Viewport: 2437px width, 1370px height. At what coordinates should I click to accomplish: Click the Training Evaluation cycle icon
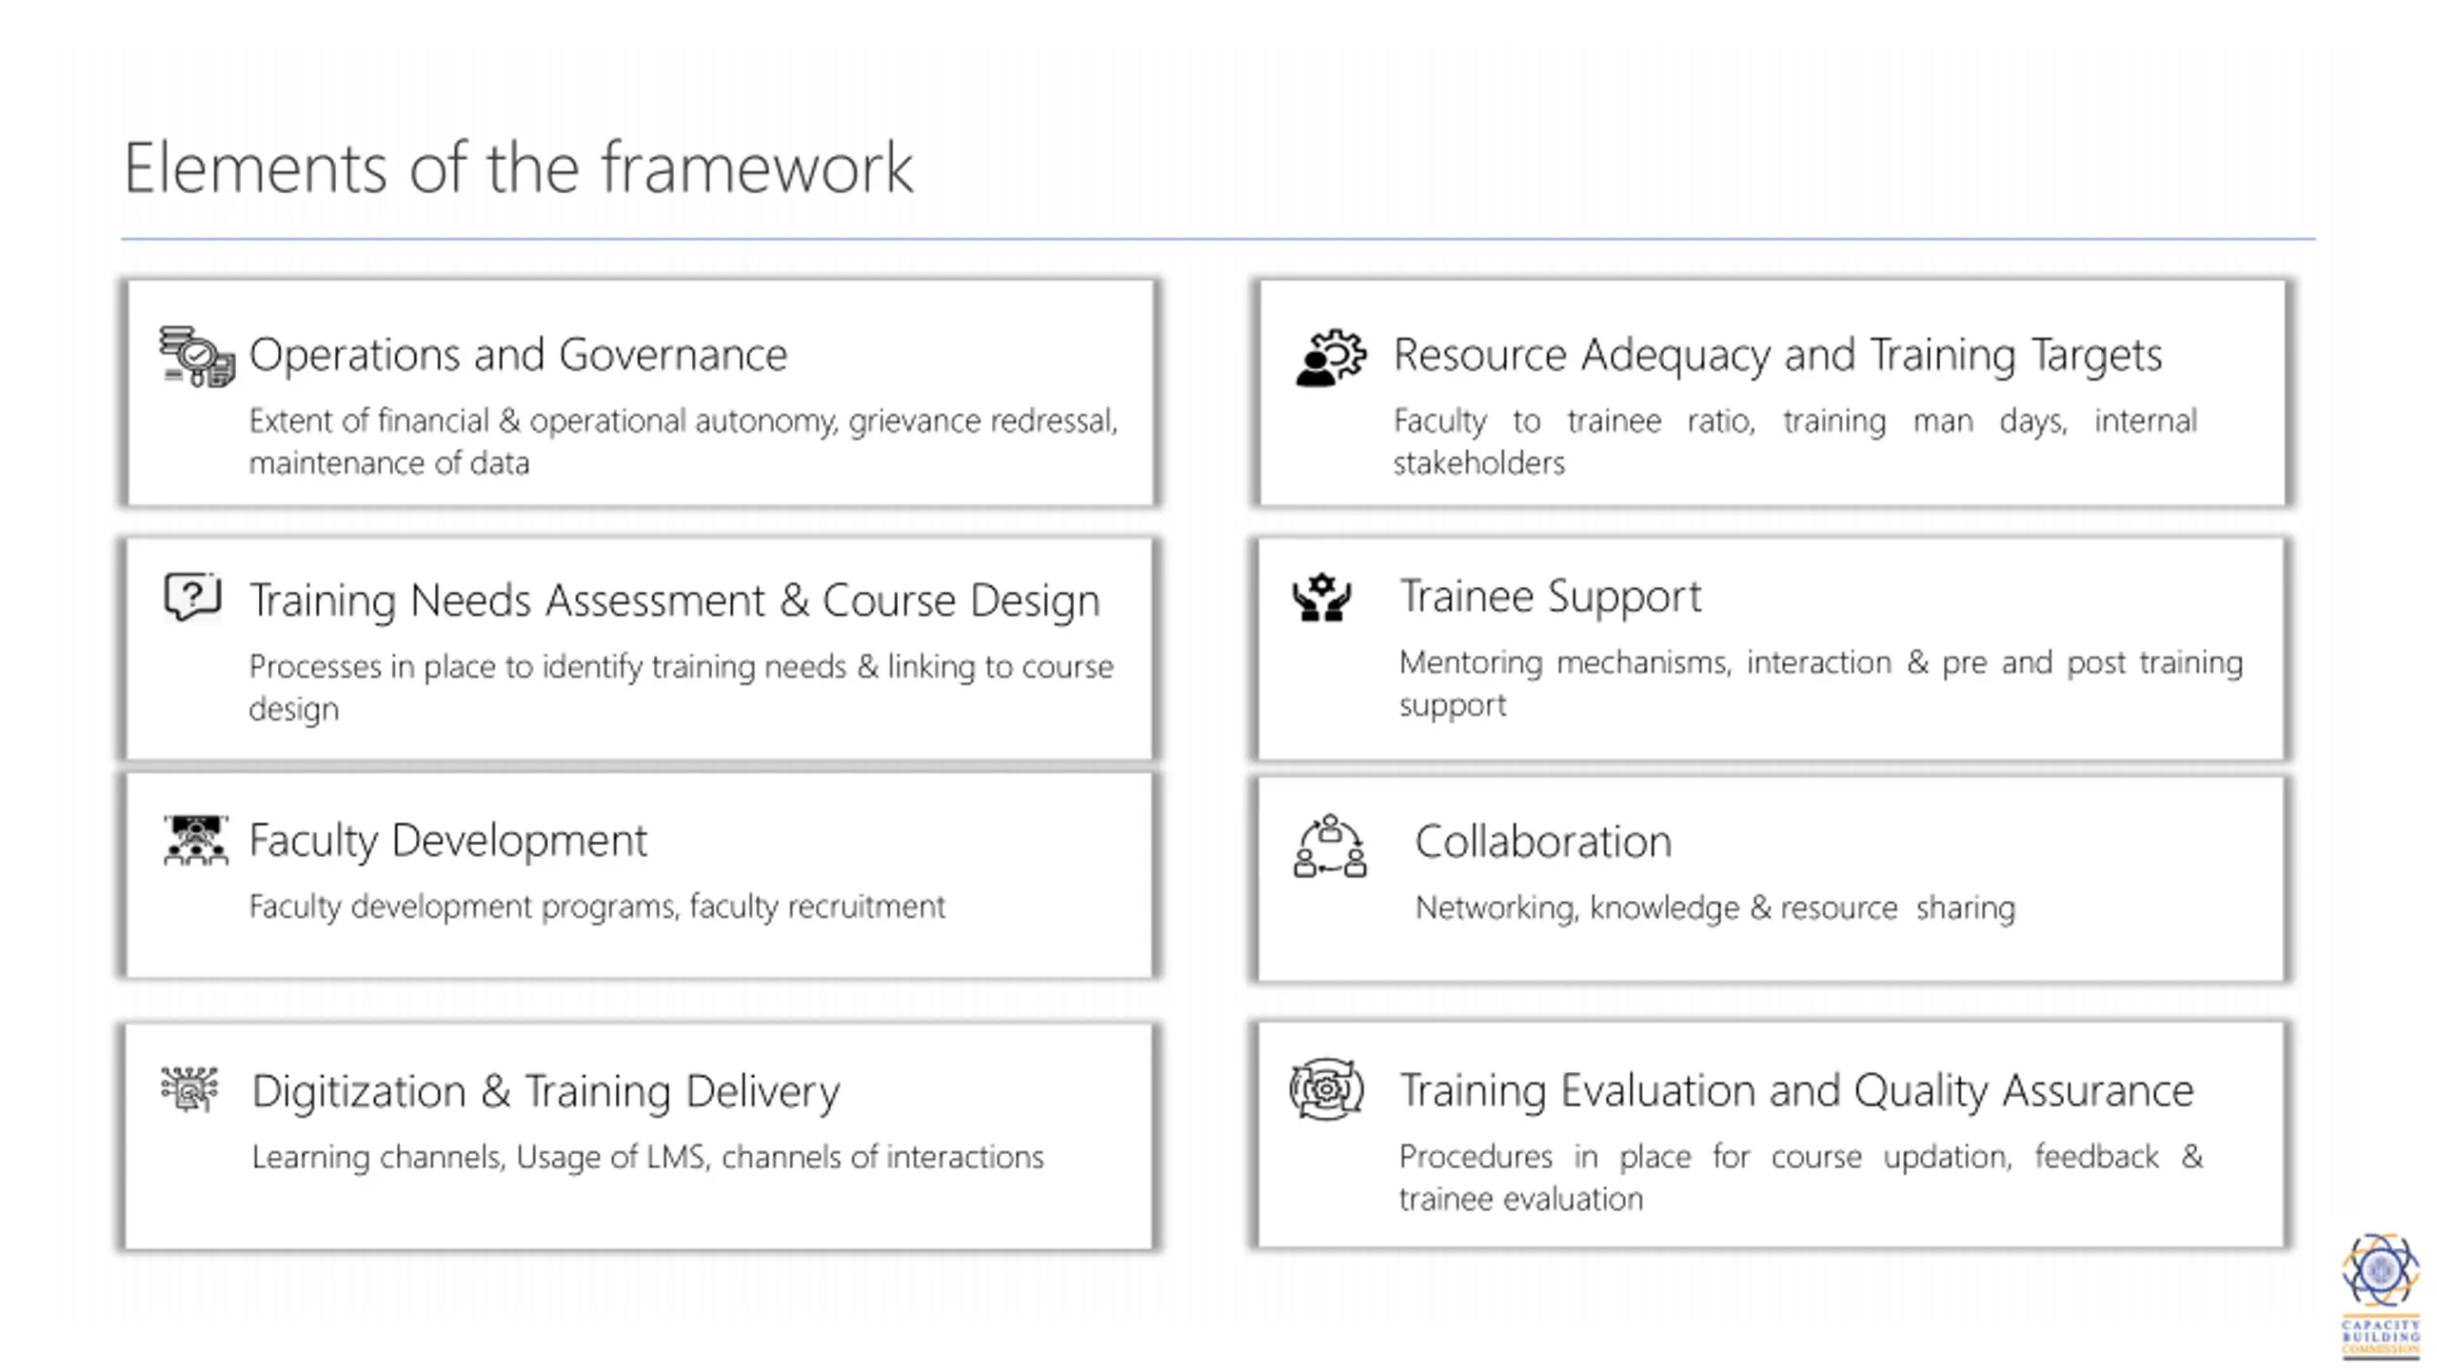pyautogui.click(x=1326, y=1089)
